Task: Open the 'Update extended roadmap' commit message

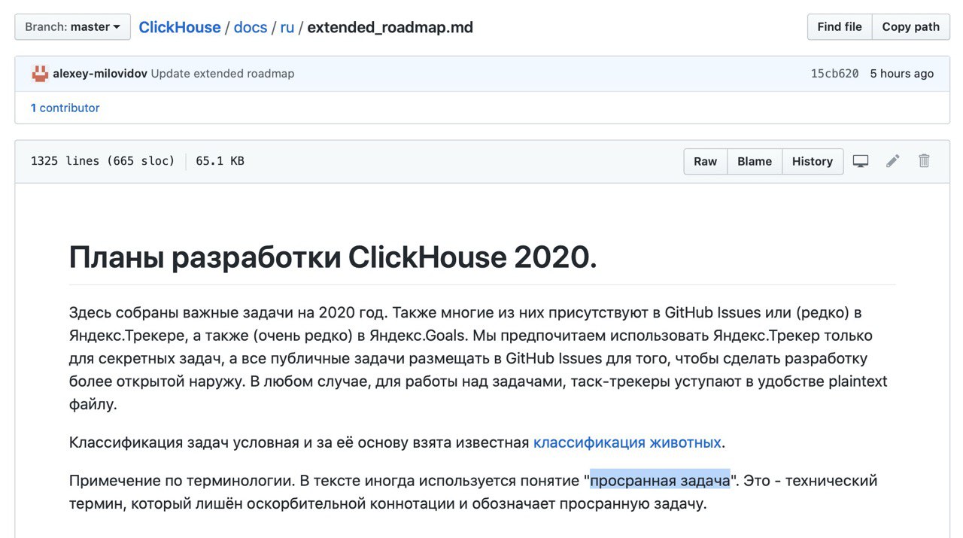Action: 223,74
